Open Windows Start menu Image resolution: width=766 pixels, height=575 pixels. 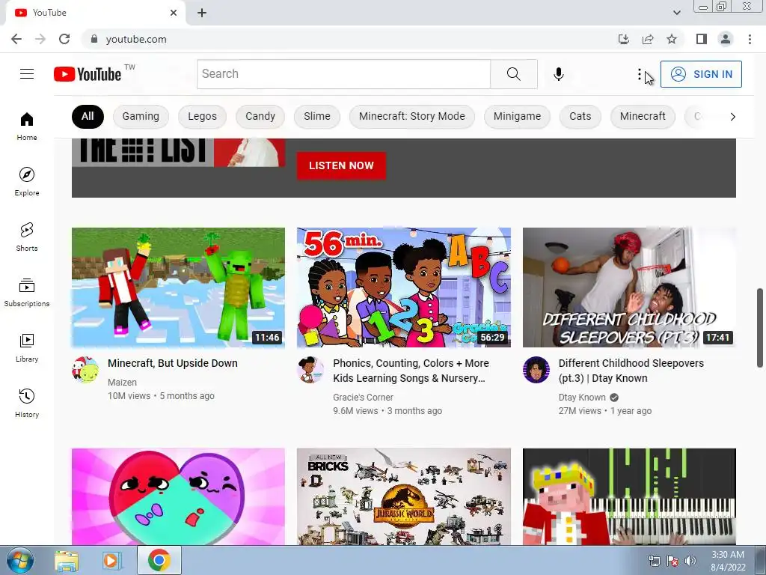pyautogui.click(x=20, y=560)
